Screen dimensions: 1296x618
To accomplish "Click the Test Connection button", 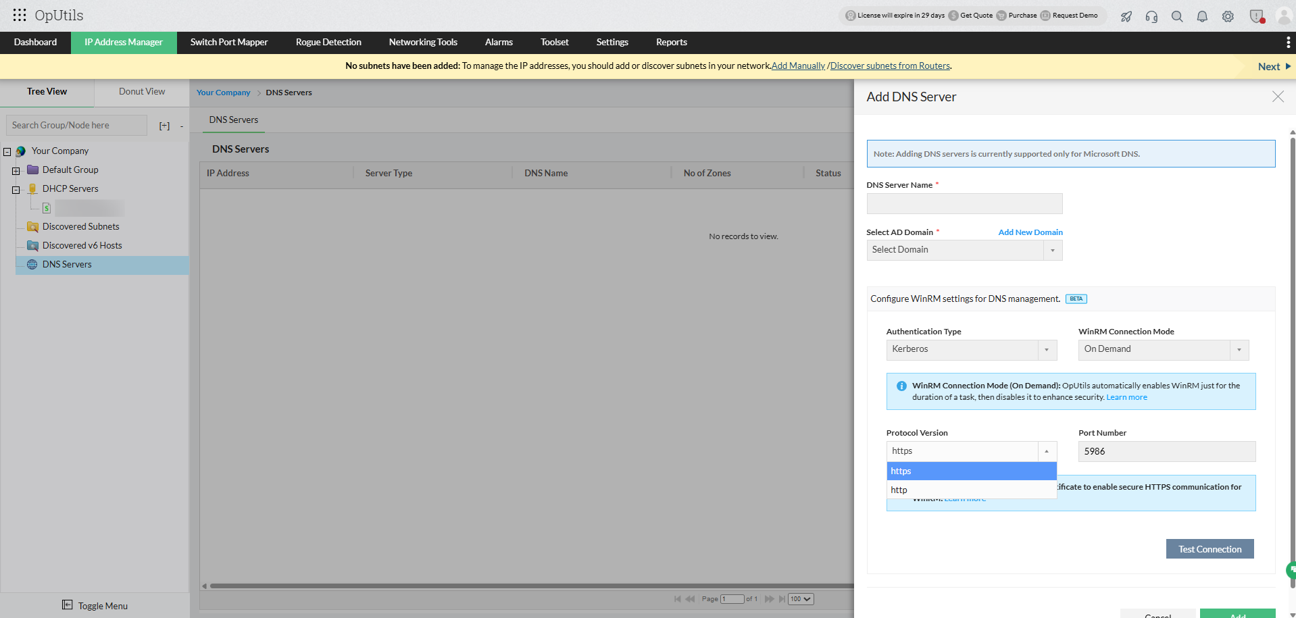I will 1210,549.
